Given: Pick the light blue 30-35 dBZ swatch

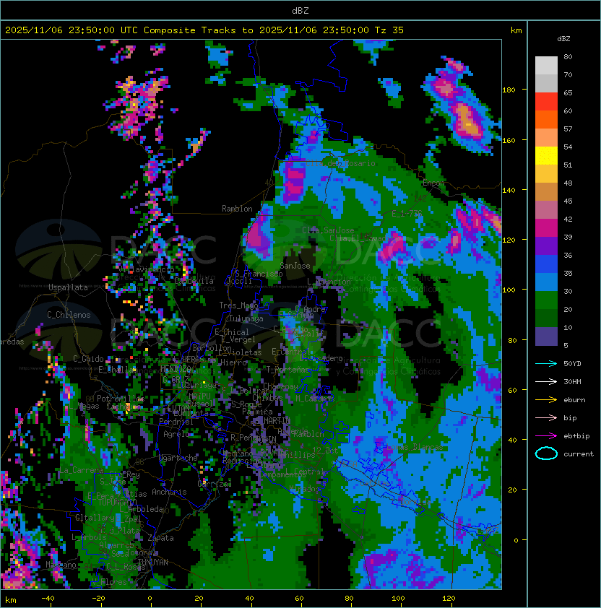Looking at the screenshot, I should click(x=546, y=282).
